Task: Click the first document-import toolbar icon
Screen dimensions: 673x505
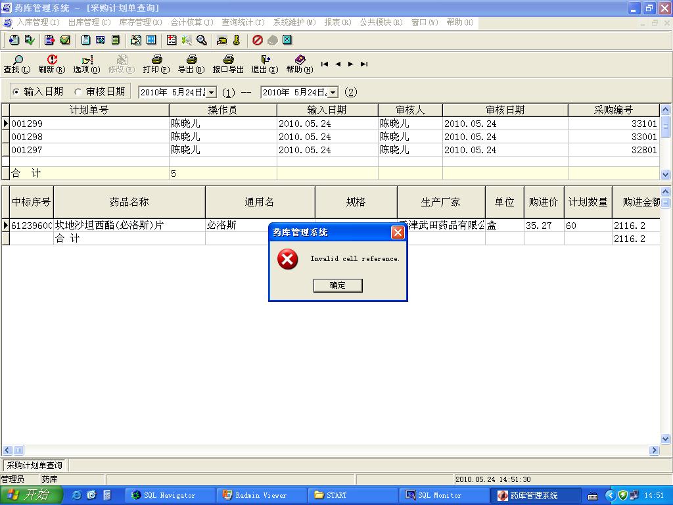Action: [14, 40]
